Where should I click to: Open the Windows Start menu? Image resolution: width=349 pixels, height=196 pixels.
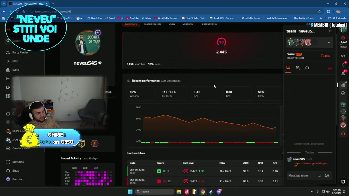[130, 192]
